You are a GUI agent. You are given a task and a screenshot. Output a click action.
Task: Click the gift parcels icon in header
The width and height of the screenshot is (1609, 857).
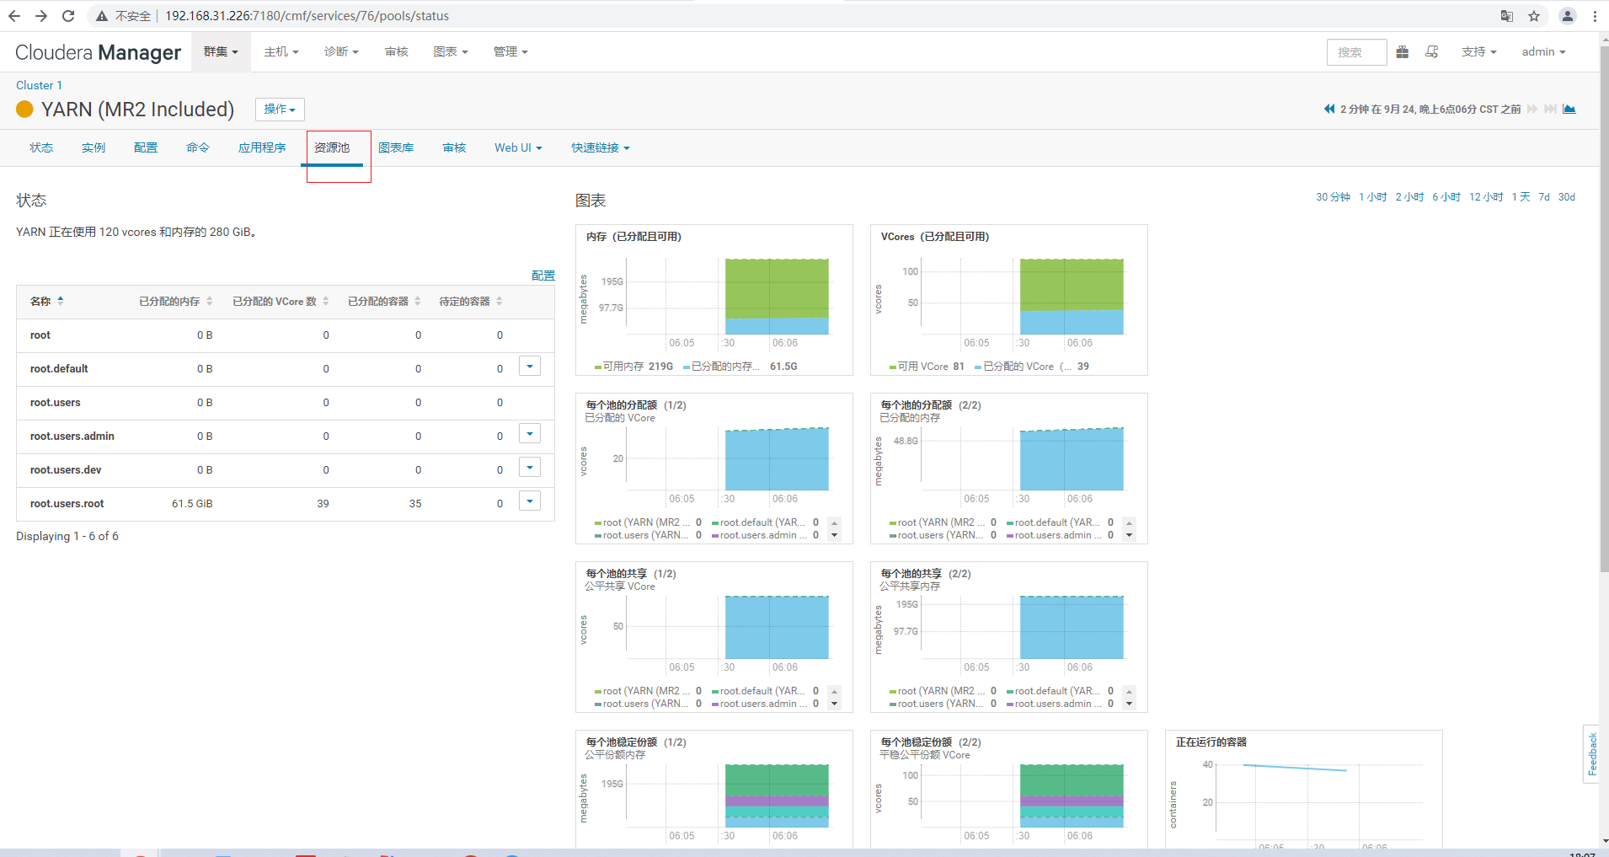click(x=1402, y=52)
